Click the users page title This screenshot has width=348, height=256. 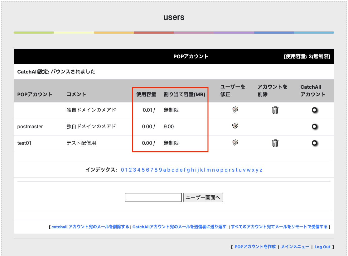(x=174, y=17)
